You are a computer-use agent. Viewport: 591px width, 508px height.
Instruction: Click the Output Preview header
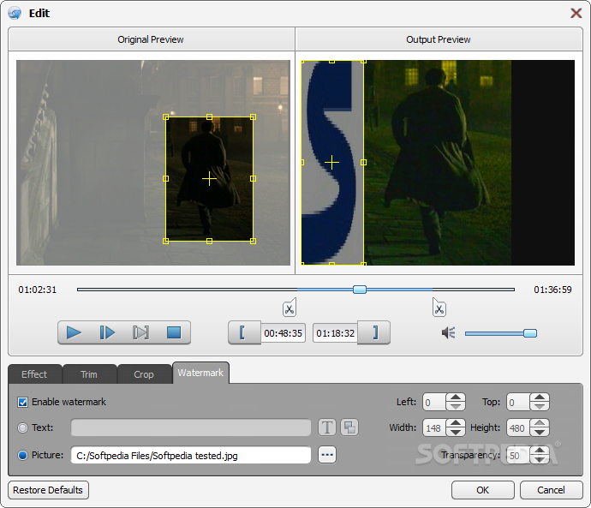(x=439, y=39)
